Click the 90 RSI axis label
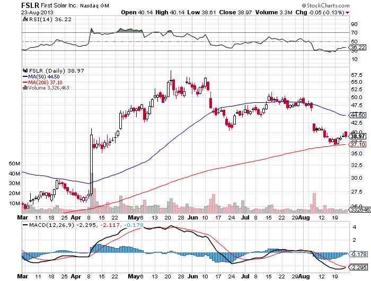This screenshot has height=281, width=371. pyautogui.click(x=354, y=24)
